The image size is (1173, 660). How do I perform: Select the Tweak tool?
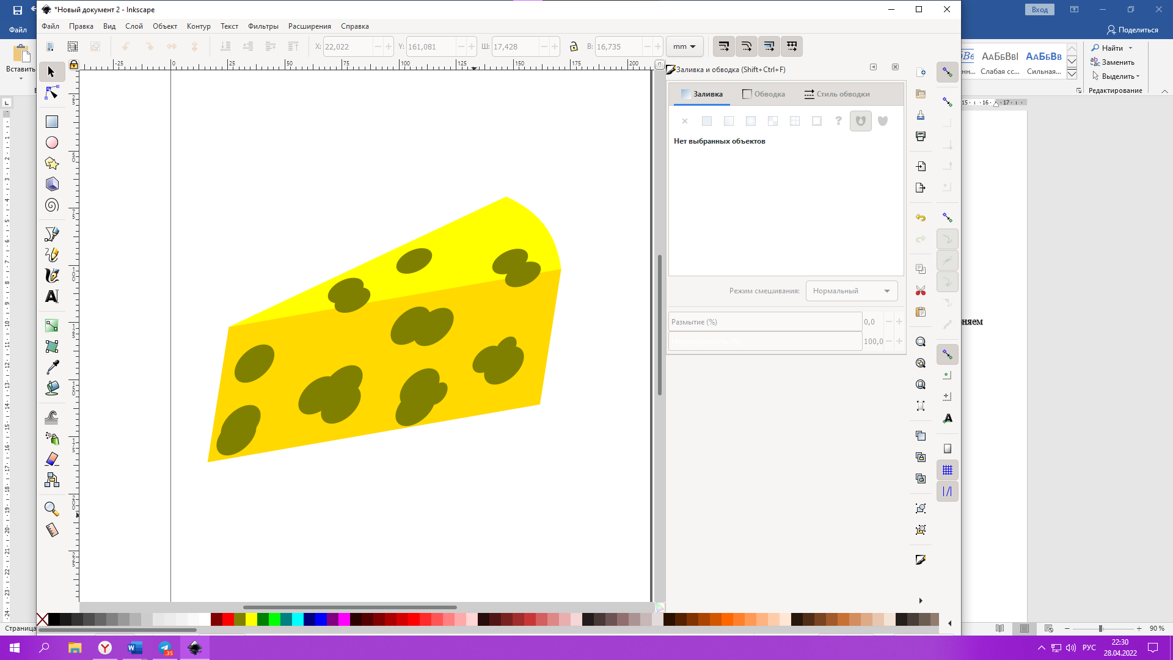coord(52,417)
